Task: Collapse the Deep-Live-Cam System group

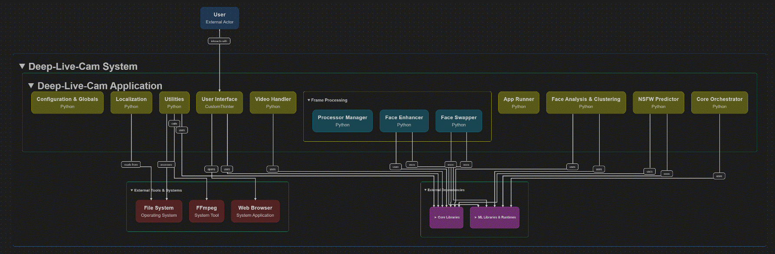Action: [x=22, y=66]
